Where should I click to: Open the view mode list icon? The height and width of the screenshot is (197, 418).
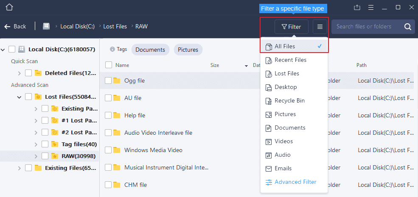coord(320,27)
